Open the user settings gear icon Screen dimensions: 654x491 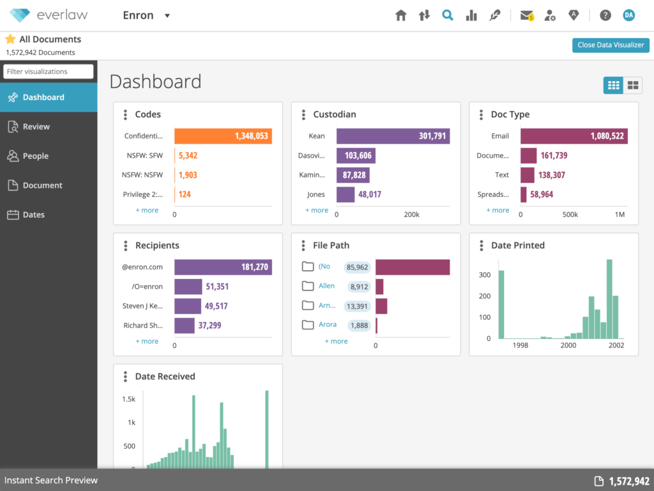coord(550,15)
